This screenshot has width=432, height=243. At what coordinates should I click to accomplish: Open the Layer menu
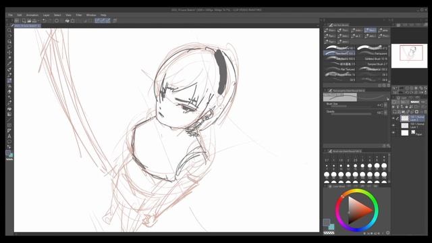tap(46, 15)
